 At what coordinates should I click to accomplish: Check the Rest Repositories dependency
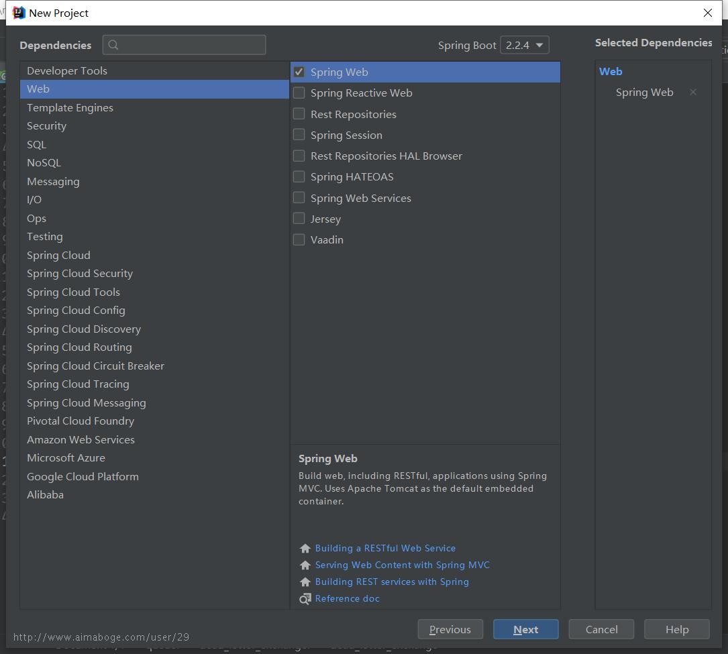click(x=299, y=114)
